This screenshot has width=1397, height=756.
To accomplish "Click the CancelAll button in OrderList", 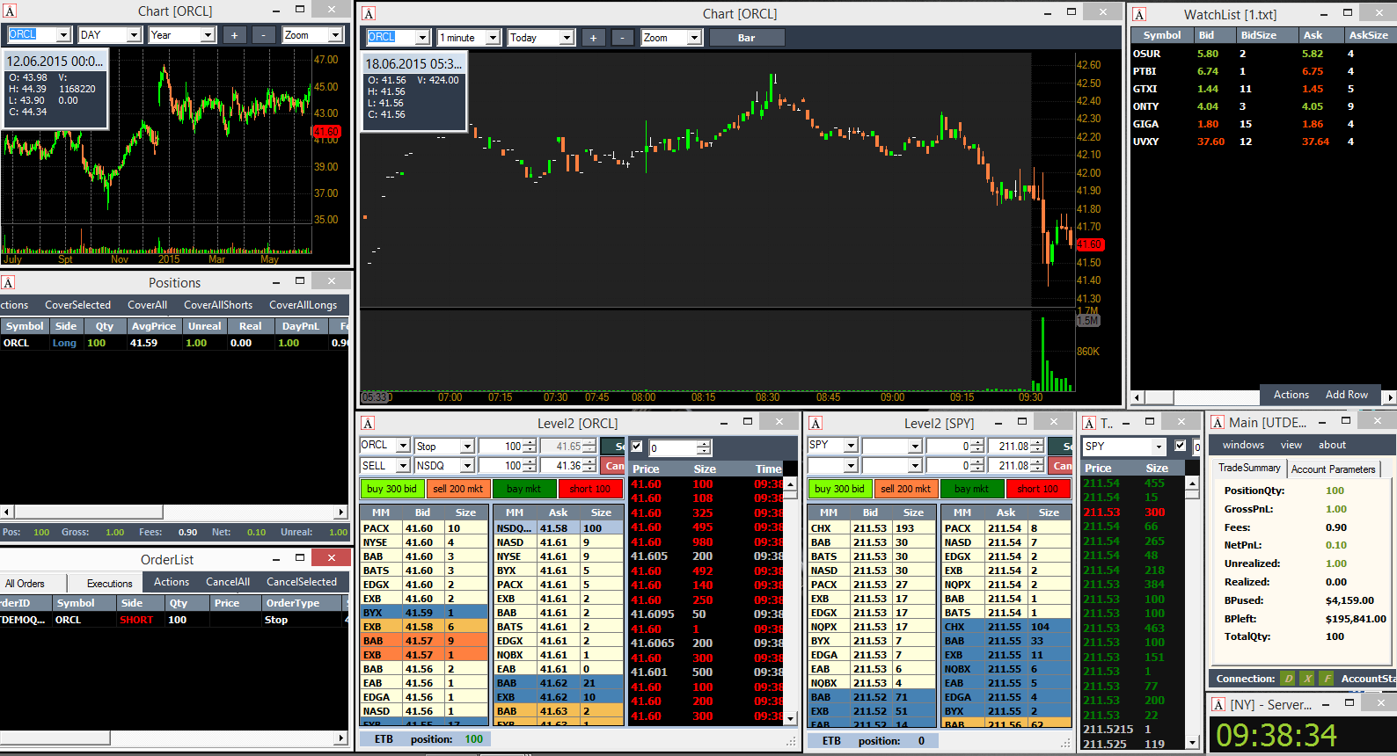I will click(228, 582).
